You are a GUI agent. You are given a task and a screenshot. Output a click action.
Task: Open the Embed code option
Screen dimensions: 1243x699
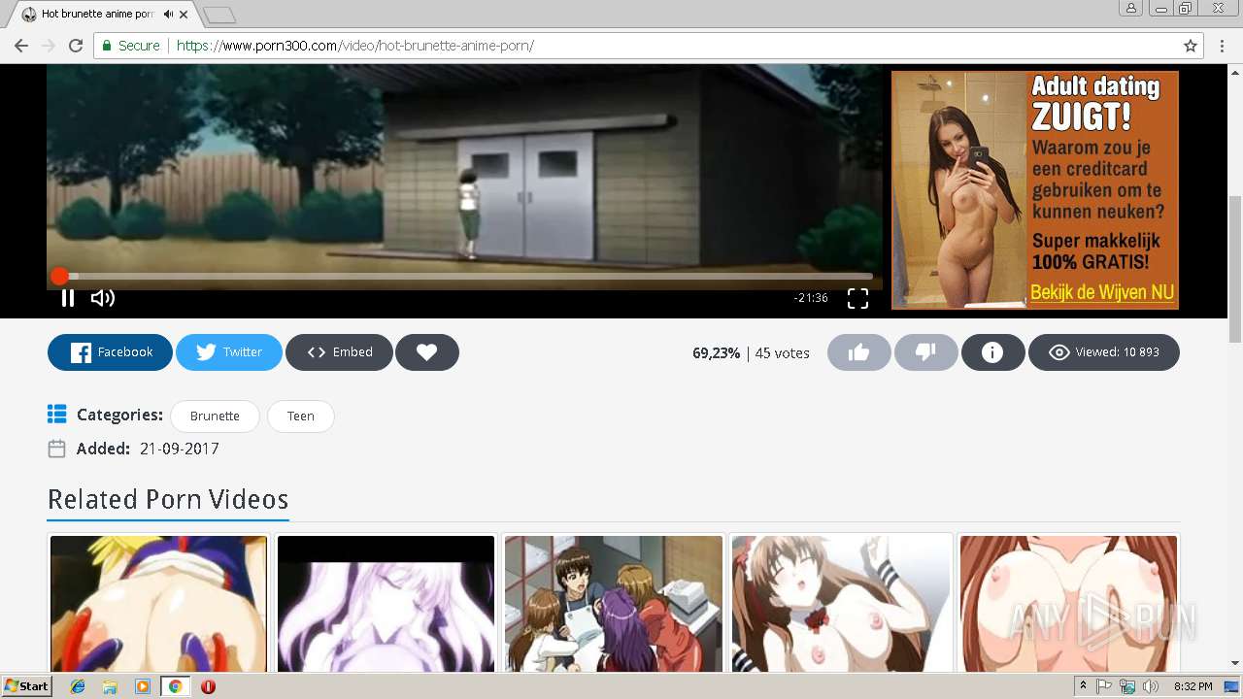pos(339,352)
